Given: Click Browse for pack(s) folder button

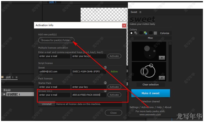Looking at the screenshot, I should (56, 40).
